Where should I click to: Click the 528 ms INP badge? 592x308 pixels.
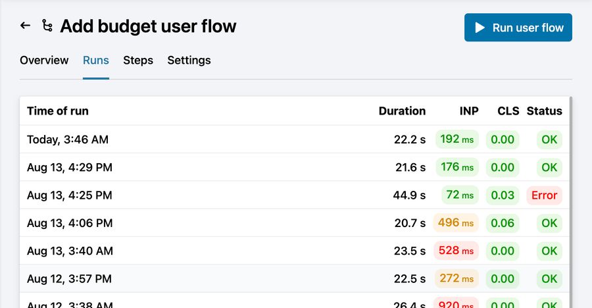click(x=456, y=251)
